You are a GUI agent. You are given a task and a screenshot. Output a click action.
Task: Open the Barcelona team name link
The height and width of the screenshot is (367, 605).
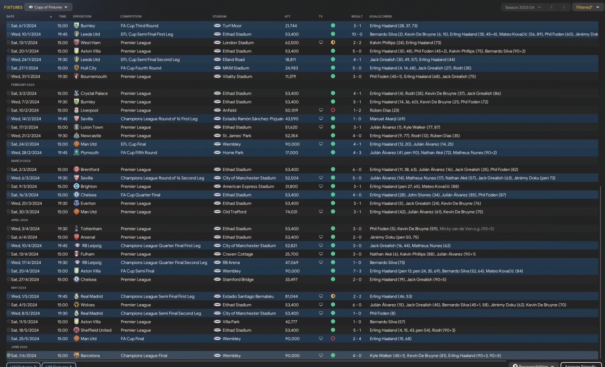pyautogui.click(x=90, y=356)
